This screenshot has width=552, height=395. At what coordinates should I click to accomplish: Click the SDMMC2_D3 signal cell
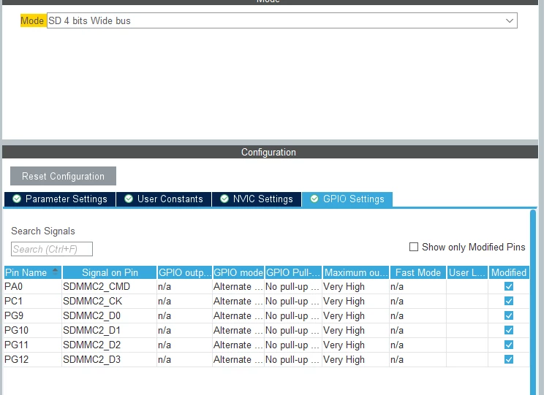pyautogui.click(x=110, y=359)
